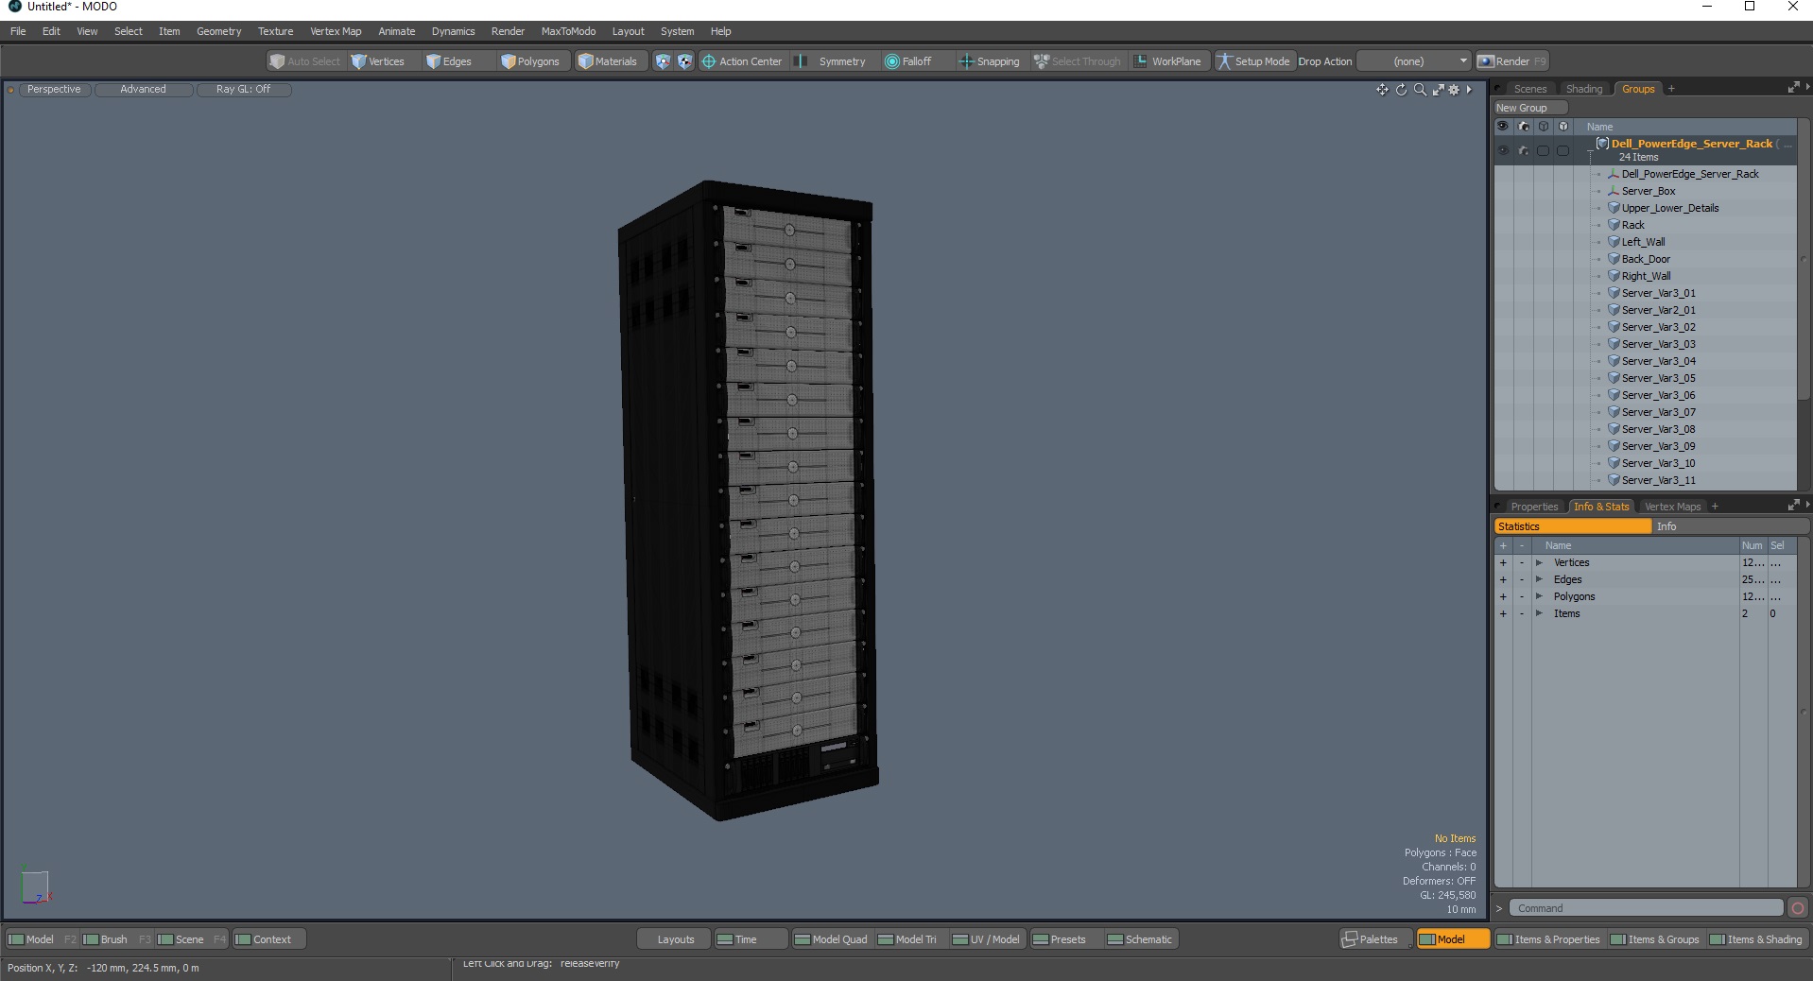Image resolution: width=1813 pixels, height=981 pixels.
Task: Toggle first checkbox on Dell_PowerEdge_Server_Rack group row
Action: click(1543, 150)
